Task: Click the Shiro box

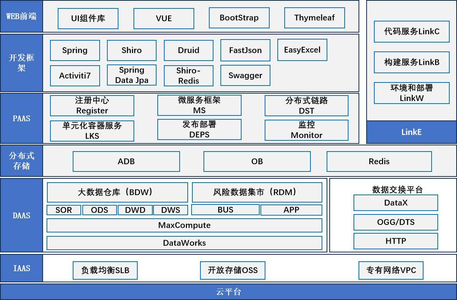Action: (x=132, y=50)
